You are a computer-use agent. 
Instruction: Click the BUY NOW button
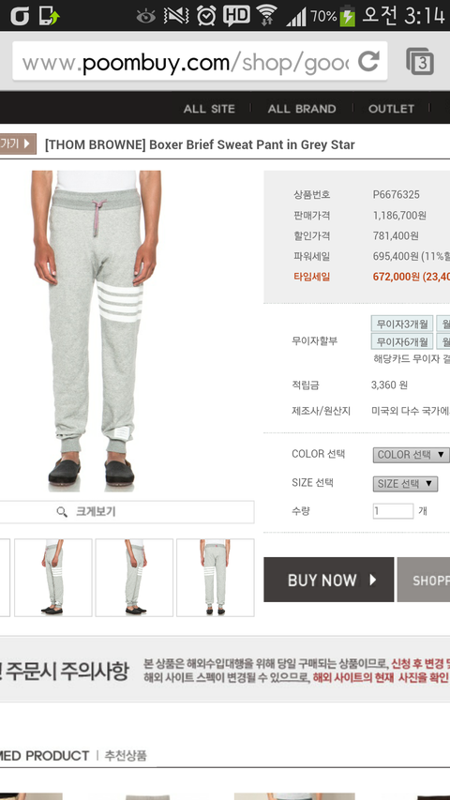[x=328, y=580]
